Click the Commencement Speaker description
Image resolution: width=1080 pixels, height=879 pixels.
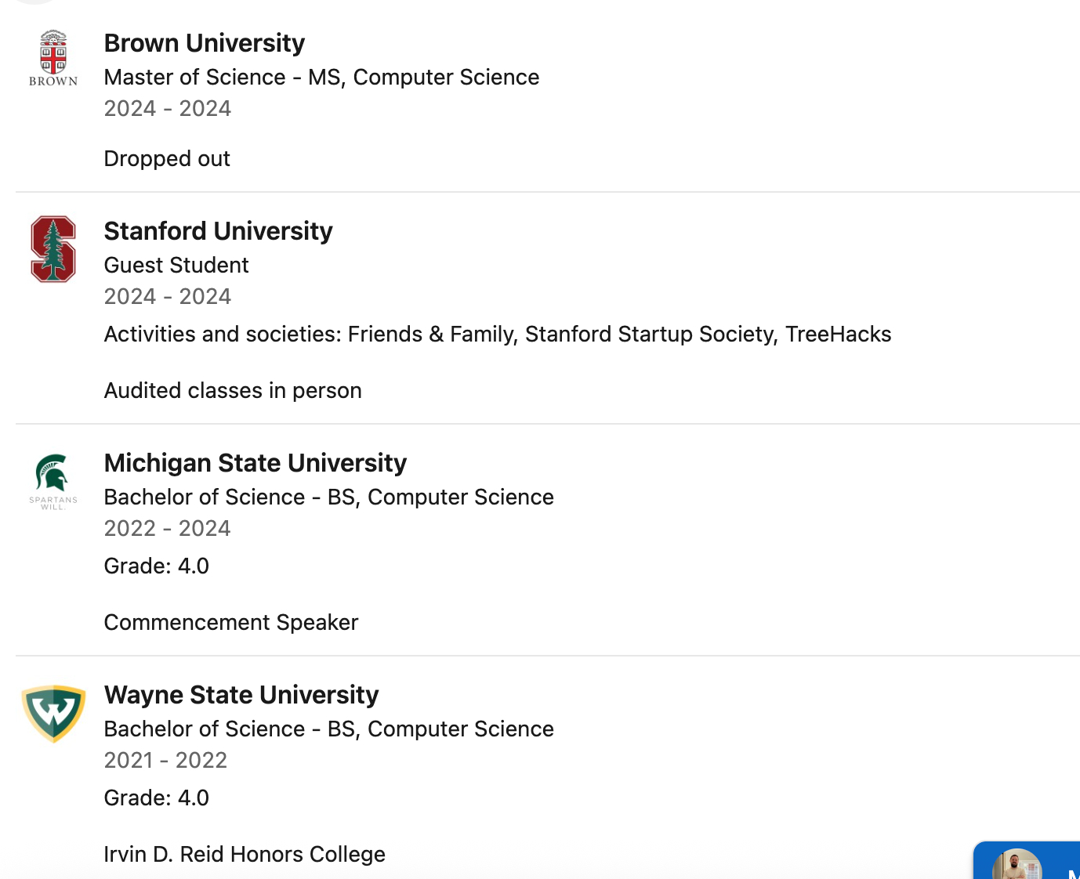pyautogui.click(x=230, y=623)
